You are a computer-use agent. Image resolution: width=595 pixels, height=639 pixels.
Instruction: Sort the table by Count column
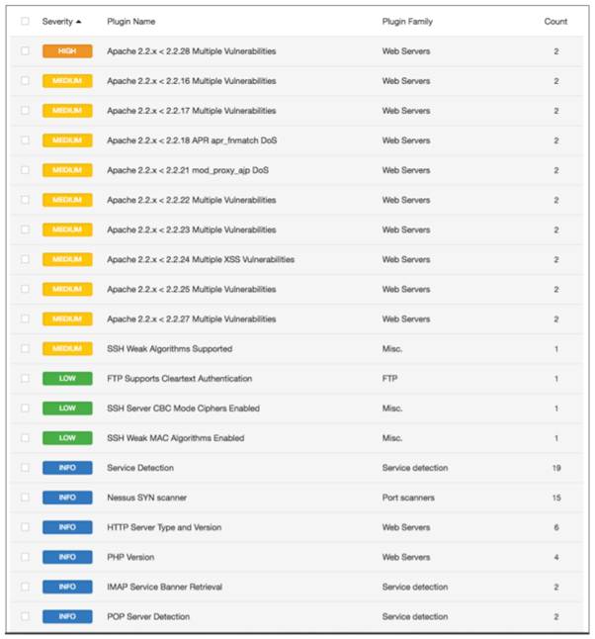555,21
